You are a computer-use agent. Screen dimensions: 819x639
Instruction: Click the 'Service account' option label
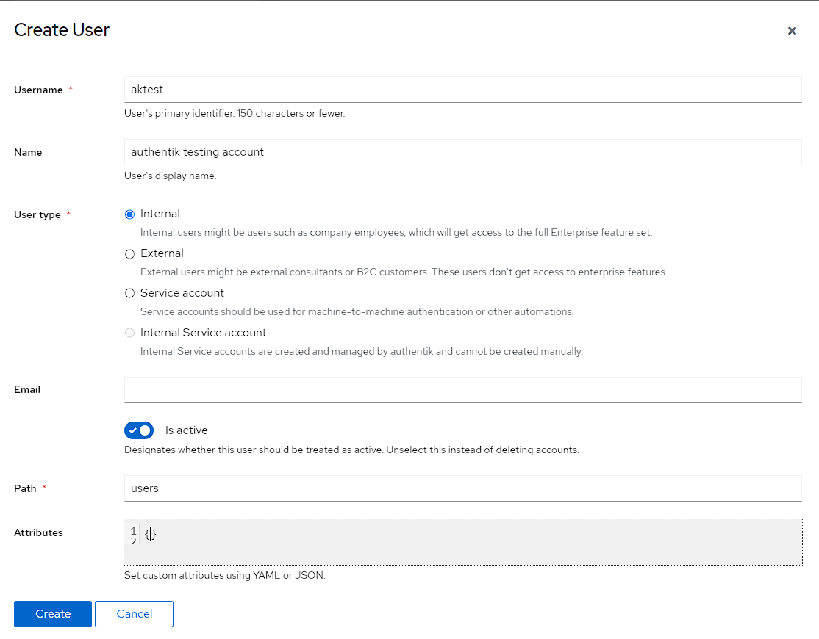[182, 293]
